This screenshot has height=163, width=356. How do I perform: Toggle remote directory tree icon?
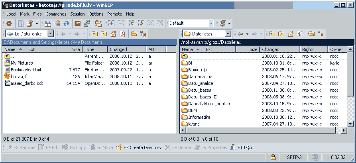coord(321,34)
